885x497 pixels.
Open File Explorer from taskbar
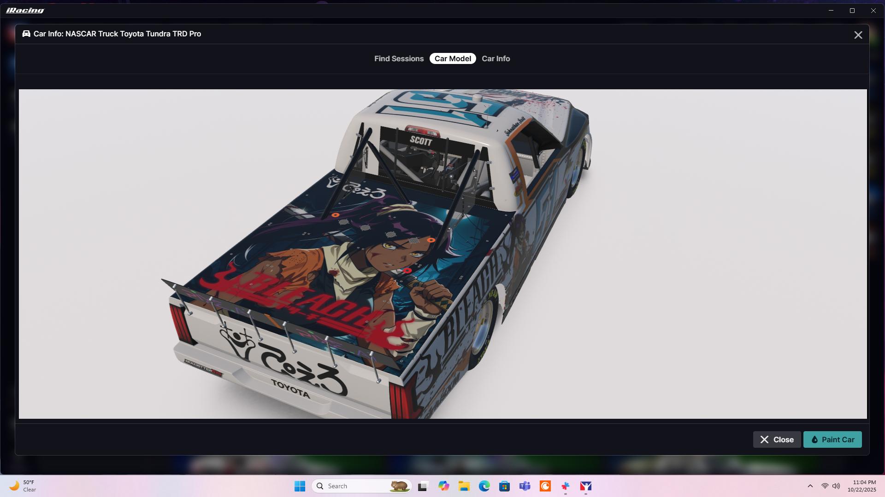click(464, 486)
